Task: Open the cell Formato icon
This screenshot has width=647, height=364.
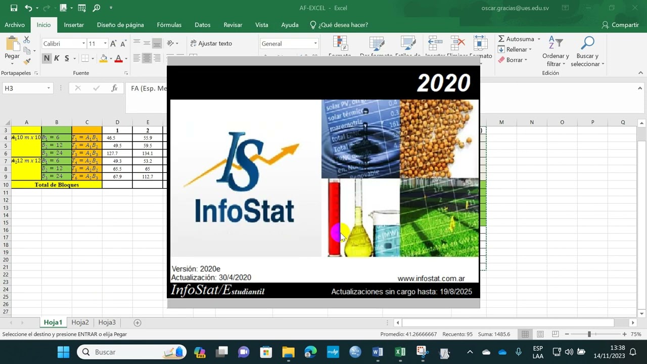Action: [480, 43]
